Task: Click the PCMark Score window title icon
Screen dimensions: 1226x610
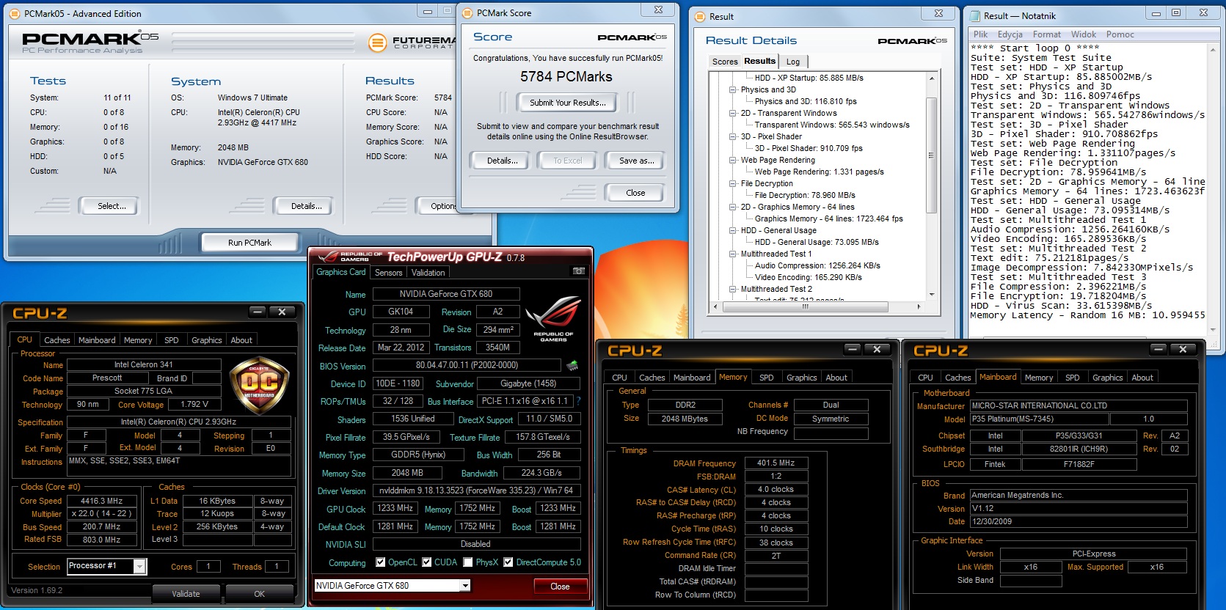Action: [x=467, y=12]
